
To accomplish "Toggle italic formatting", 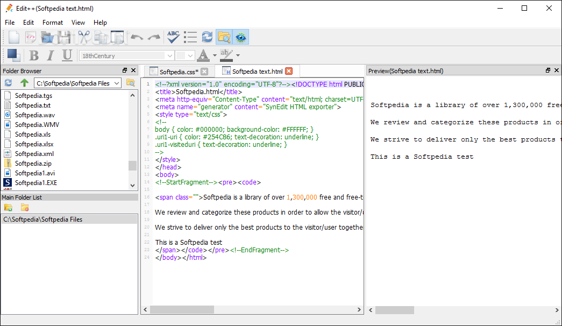I will (x=51, y=55).
